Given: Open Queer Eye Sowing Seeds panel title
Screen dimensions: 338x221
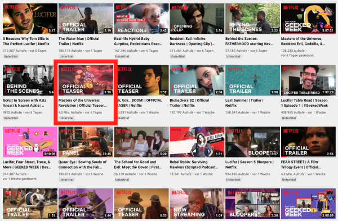Looking at the screenshot, I should 82,164.
